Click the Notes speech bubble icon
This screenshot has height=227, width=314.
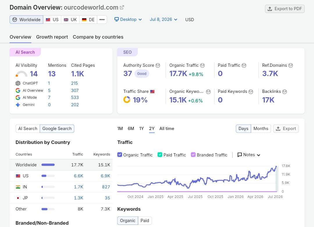pos(240,155)
